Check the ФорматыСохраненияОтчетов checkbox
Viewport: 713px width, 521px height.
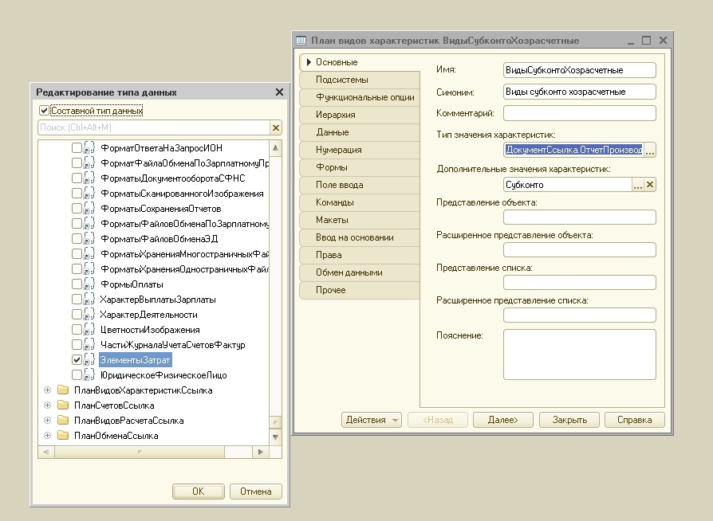click(77, 209)
